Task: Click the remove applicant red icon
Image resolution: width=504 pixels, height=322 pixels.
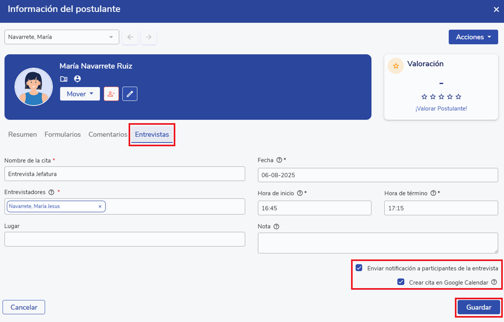Action: pyautogui.click(x=111, y=94)
